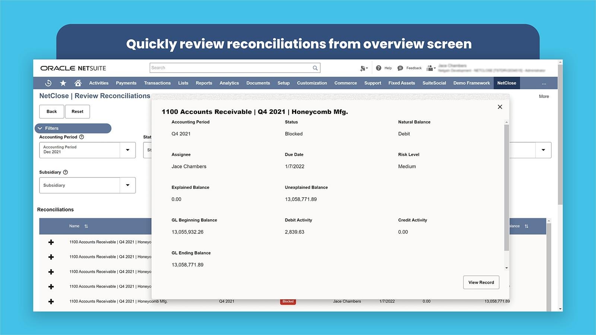The height and width of the screenshot is (335, 596).
Task: Open the Reports menu
Action: (204, 83)
